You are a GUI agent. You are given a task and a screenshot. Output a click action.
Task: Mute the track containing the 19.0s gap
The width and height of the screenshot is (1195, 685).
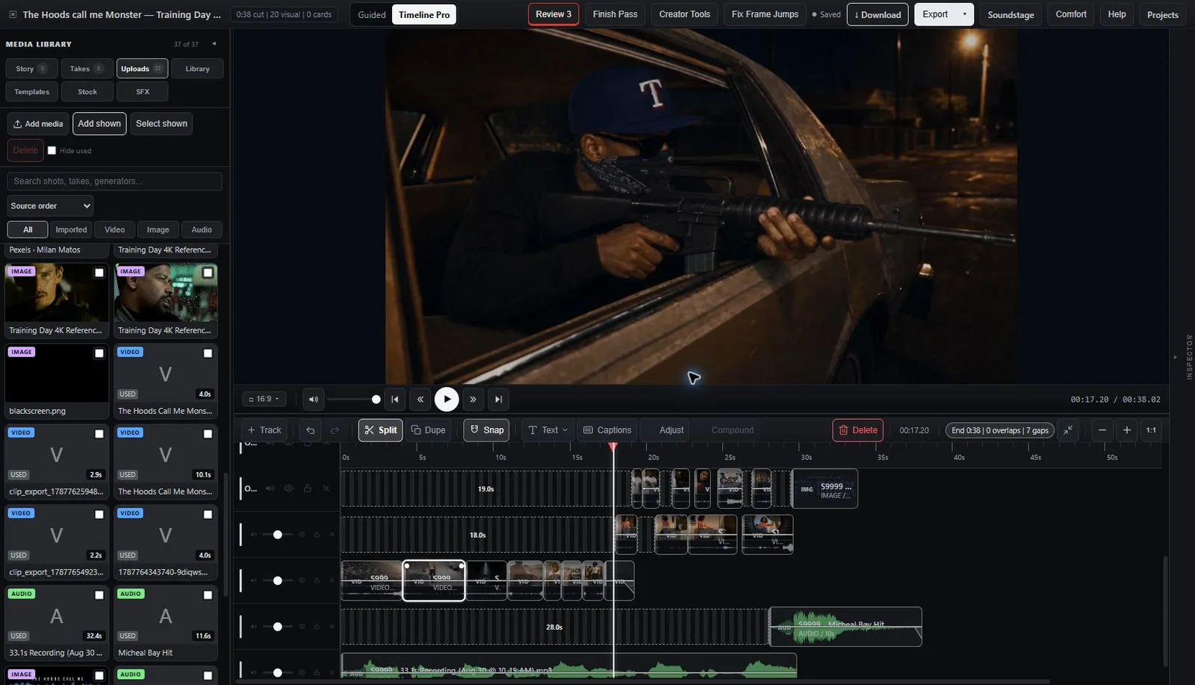(x=270, y=489)
